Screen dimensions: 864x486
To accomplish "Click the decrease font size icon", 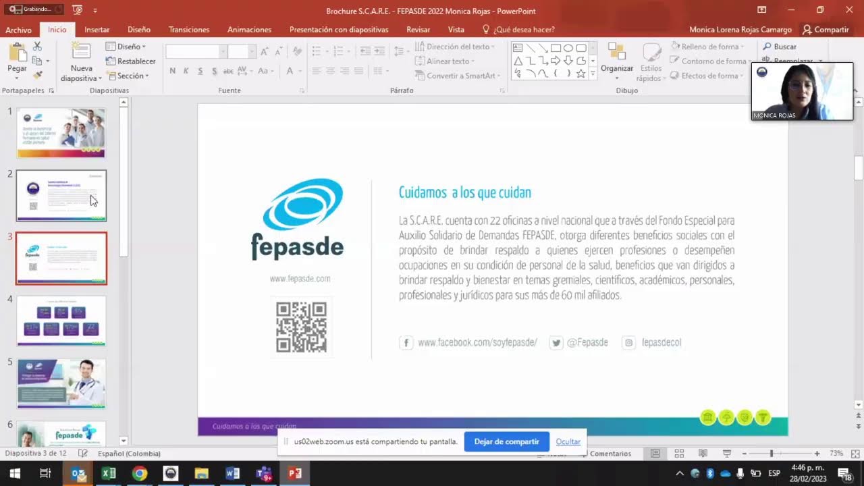I will [279, 51].
